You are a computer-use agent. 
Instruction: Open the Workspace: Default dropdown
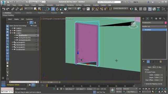coord(37,2)
